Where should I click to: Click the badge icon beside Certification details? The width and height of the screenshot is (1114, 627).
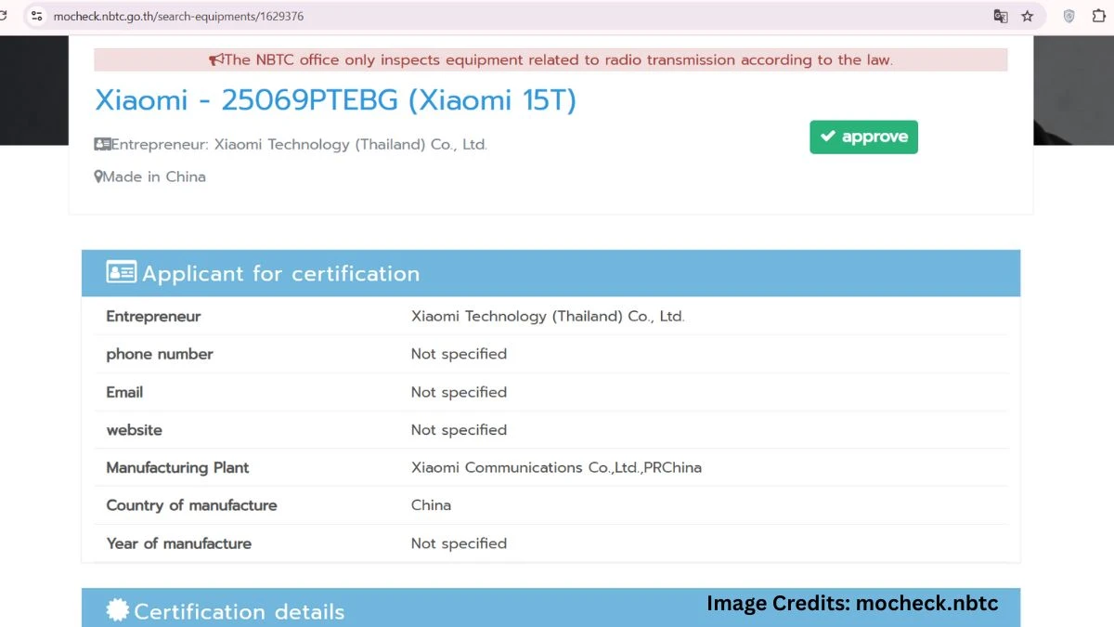(x=118, y=609)
